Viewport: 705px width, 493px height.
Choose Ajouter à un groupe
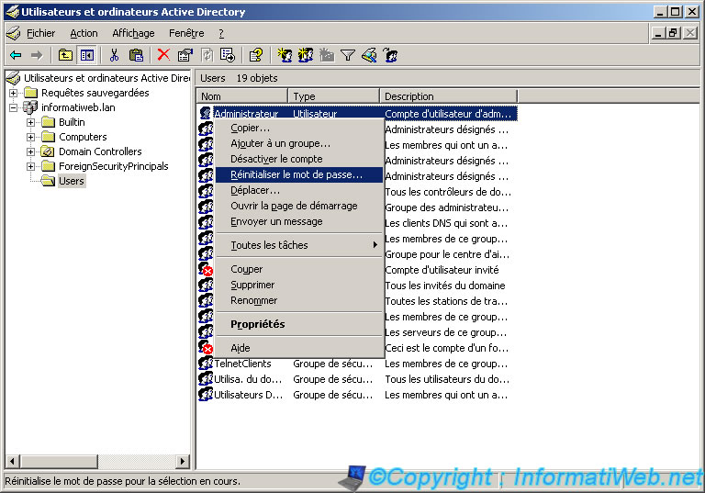(299, 143)
